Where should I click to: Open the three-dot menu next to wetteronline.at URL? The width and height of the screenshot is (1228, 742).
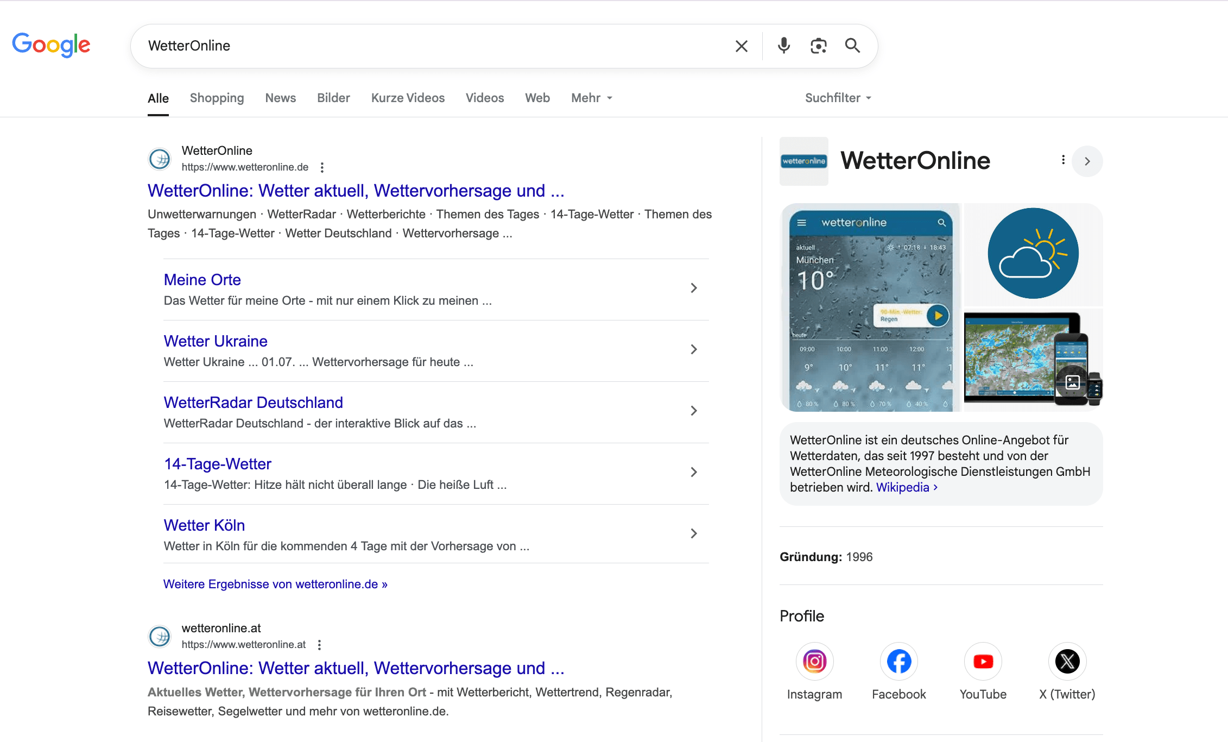click(x=319, y=645)
